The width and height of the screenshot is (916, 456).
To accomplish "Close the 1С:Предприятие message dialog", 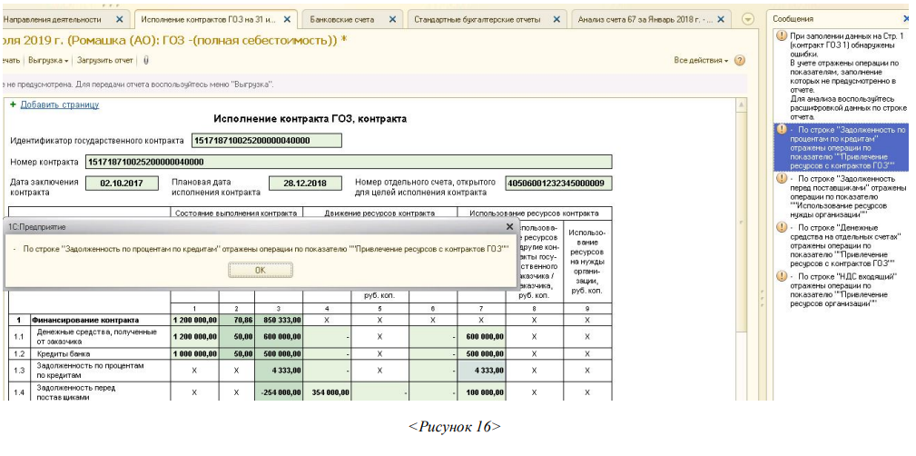I will click(x=509, y=226).
